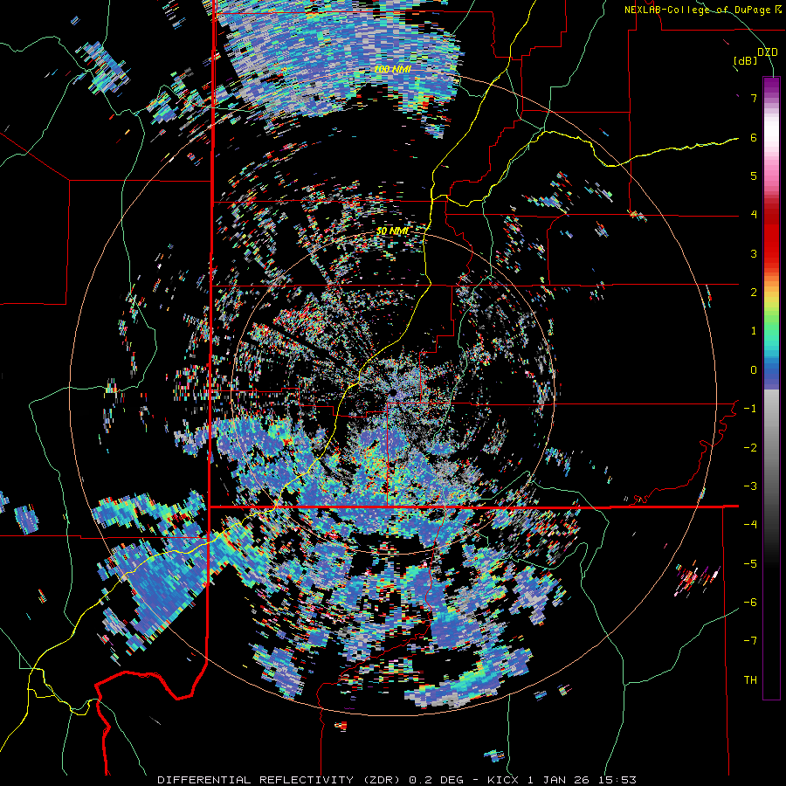The height and width of the screenshot is (786, 786).
Task: Click the "4" tick label on color scale
Action: (x=754, y=215)
